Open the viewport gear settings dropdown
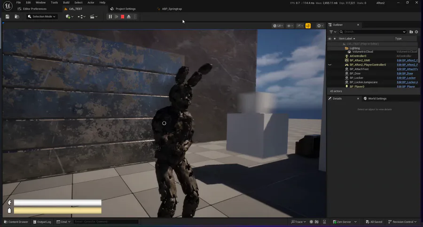This screenshot has height=227, width=423. tap(320, 26)
